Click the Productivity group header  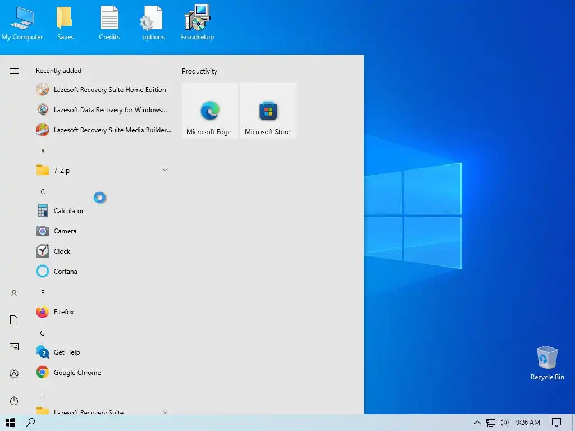199,71
